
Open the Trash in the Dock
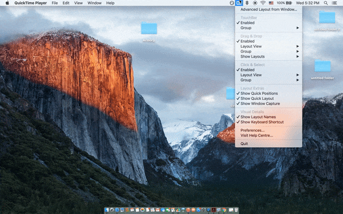coord(236,210)
